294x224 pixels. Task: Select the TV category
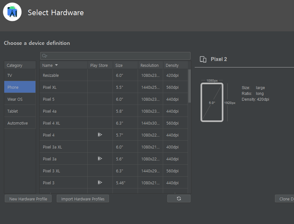[20, 75]
